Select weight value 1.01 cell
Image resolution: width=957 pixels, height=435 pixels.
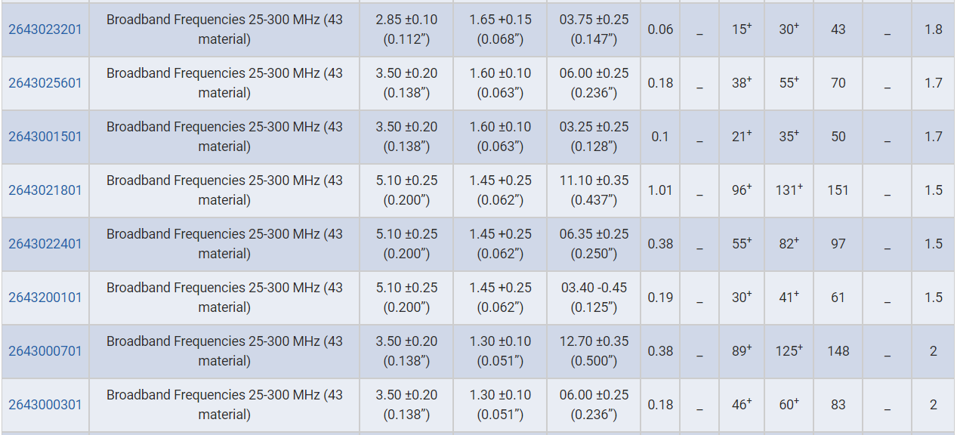660,190
